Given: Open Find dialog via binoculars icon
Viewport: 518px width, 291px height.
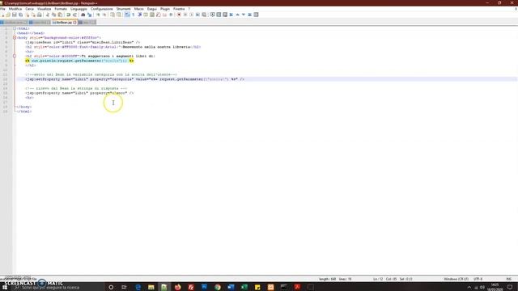Looking at the screenshot, I should (x=83, y=15).
